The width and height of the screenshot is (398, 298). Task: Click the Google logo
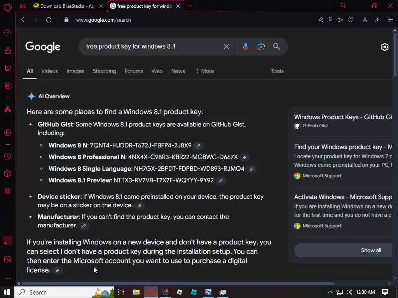click(43, 47)
